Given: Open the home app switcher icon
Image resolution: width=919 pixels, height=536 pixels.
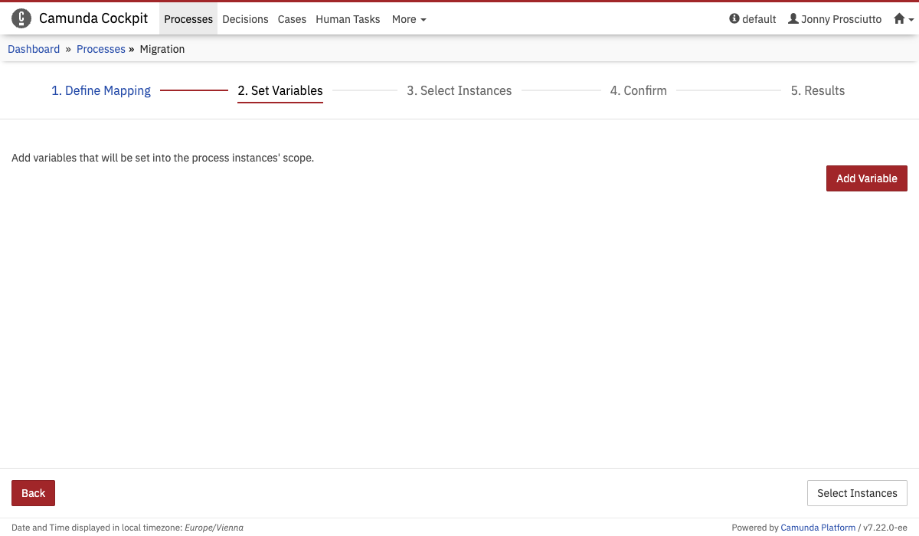Looking at the screenshot, I should tap(898, 18).
